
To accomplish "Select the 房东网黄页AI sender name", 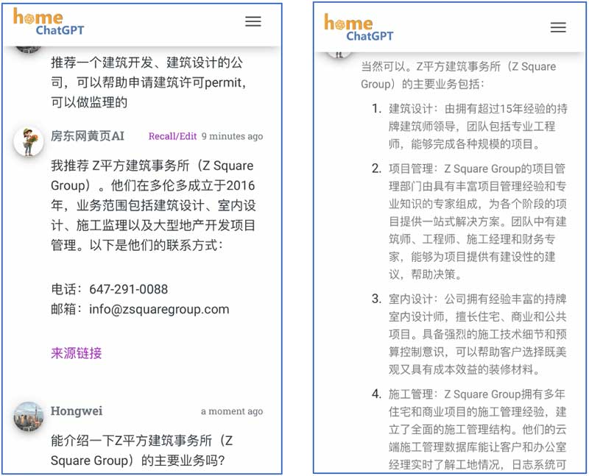I will coord(87,136).
